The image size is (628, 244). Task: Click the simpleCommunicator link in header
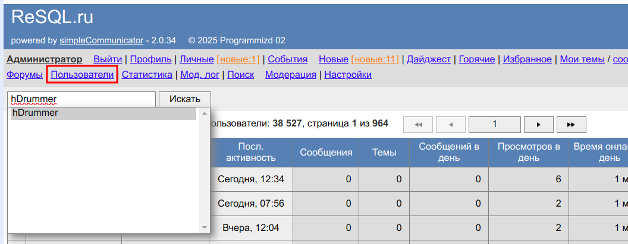pyautogui.click(x=101, y=41)
